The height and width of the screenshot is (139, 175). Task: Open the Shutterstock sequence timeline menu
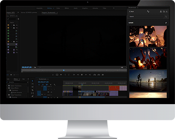pyautogui.click(x=48, y=79)
